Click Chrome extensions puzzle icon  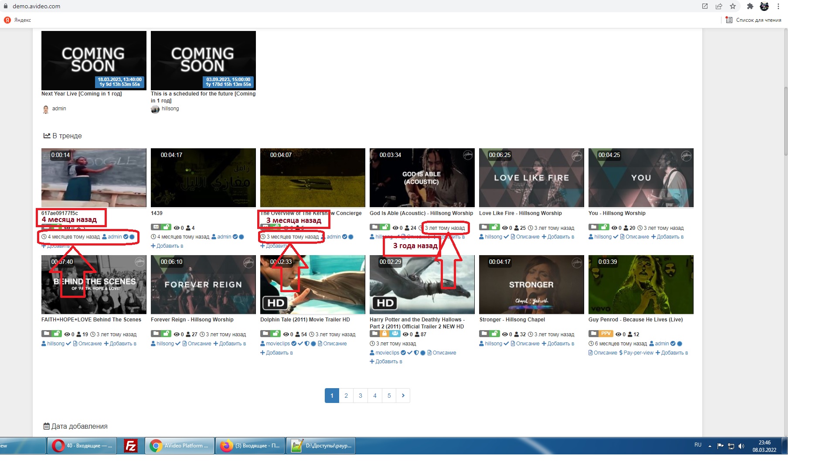[750, 6]
